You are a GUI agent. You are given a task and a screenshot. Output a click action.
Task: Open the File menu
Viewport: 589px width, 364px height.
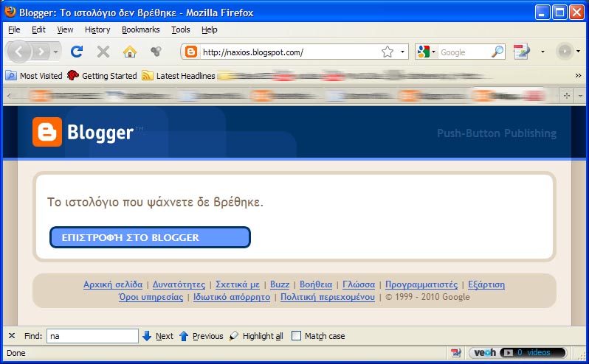[14, 29]
